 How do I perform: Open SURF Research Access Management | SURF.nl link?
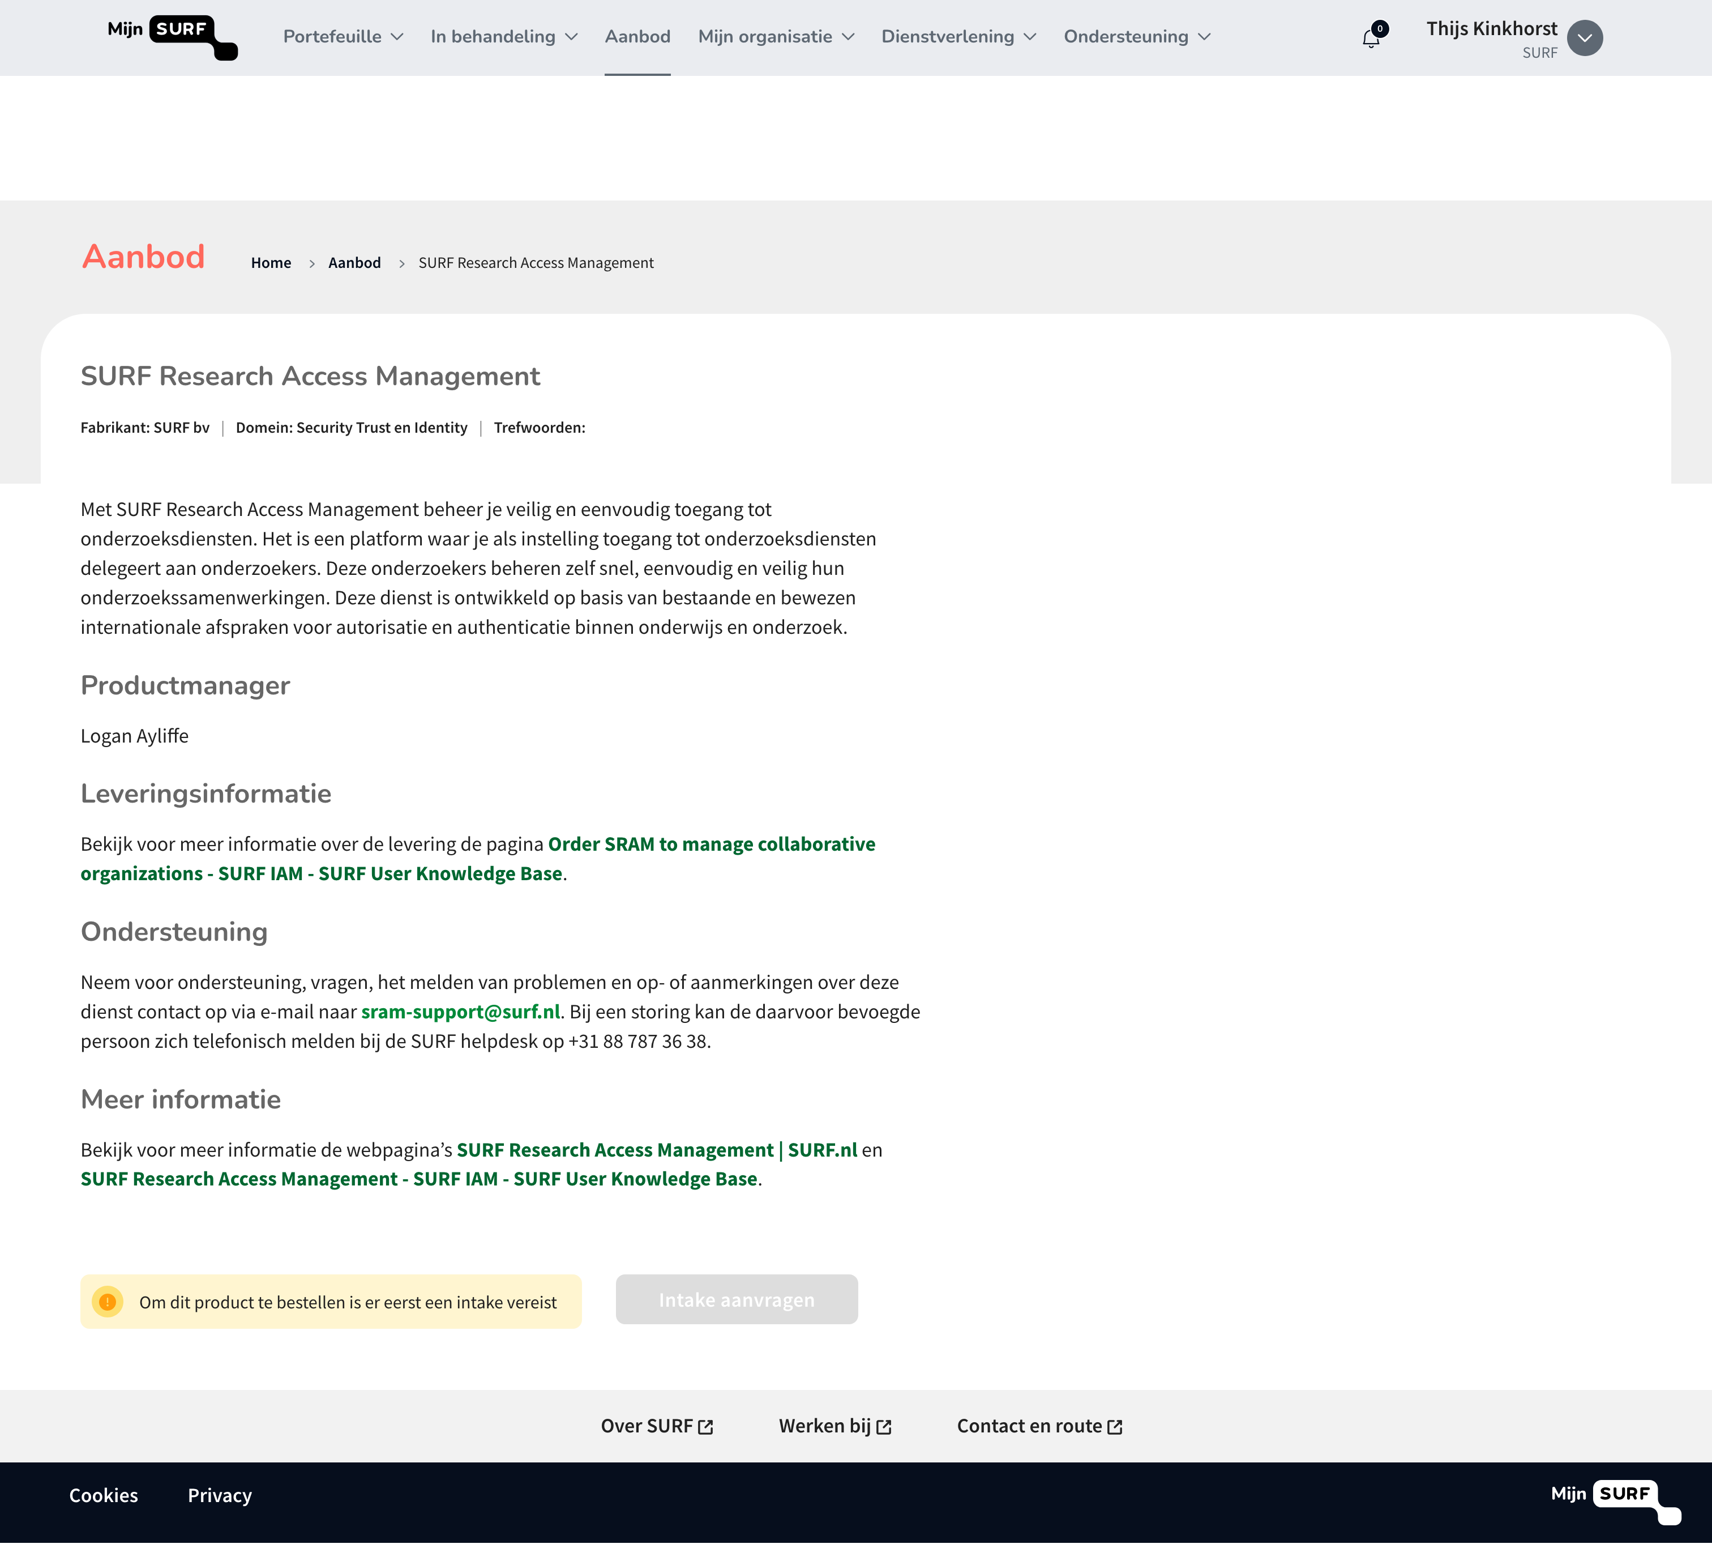657,1150
